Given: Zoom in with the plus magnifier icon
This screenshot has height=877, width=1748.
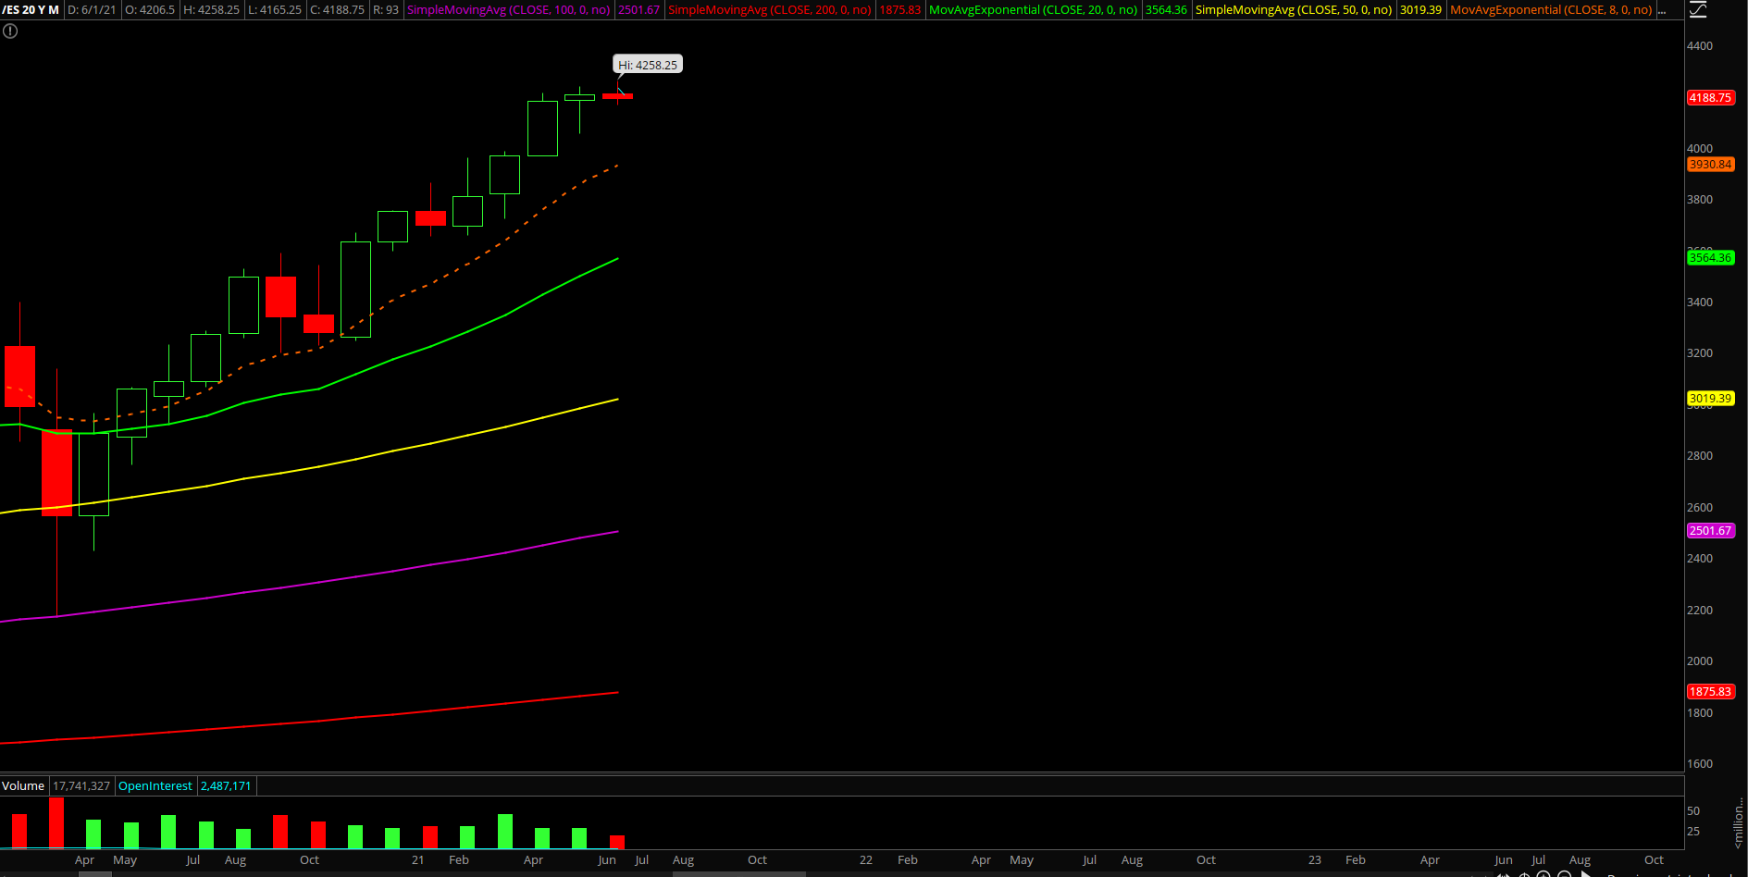Looking at the screenshot, I should 1543,874.
